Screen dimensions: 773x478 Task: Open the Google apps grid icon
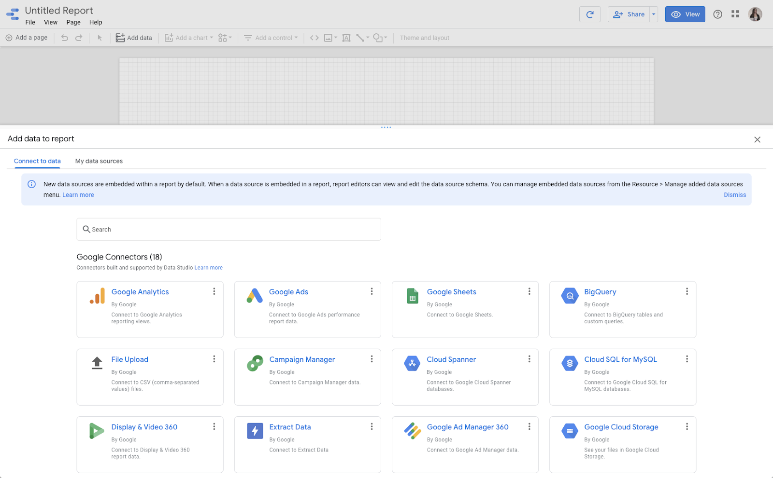(x=735, y=14)
